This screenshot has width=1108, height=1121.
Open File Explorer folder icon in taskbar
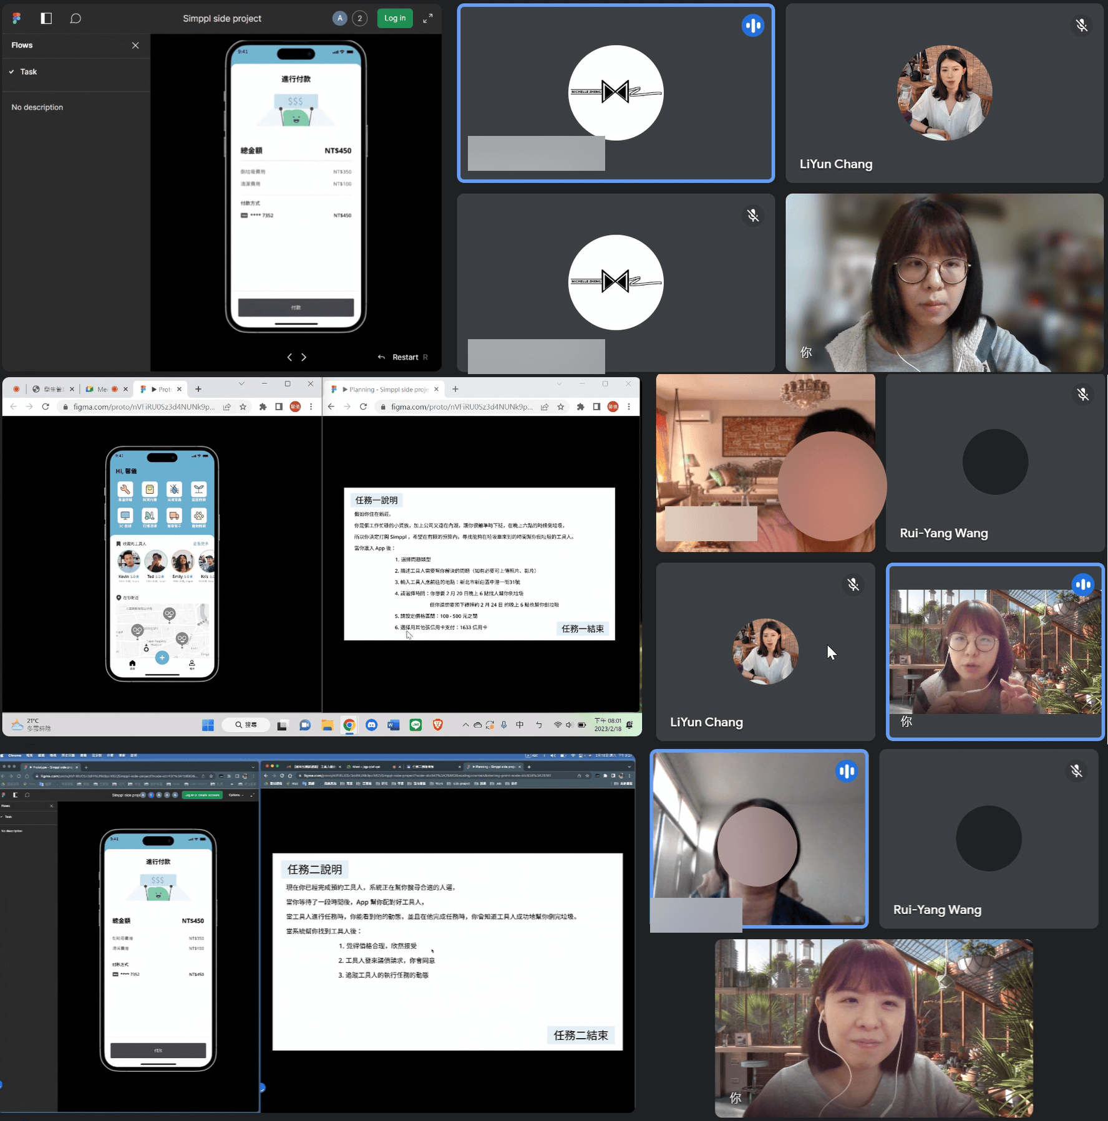pos(328,725)
